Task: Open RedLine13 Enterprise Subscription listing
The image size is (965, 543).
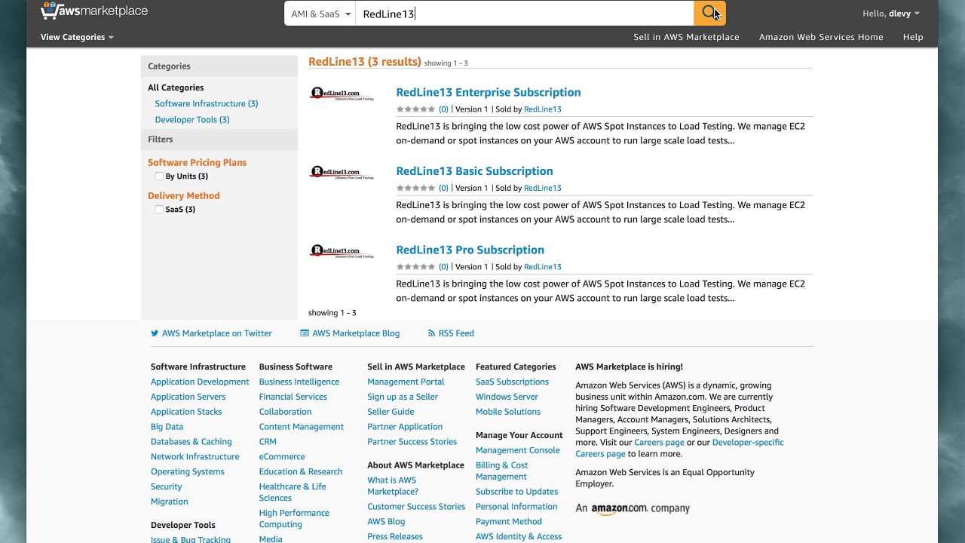Action: coord(489,92)
